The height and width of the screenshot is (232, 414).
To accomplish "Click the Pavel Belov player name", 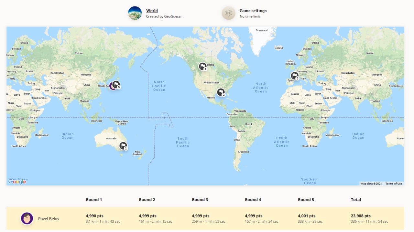I will [49, 219].
